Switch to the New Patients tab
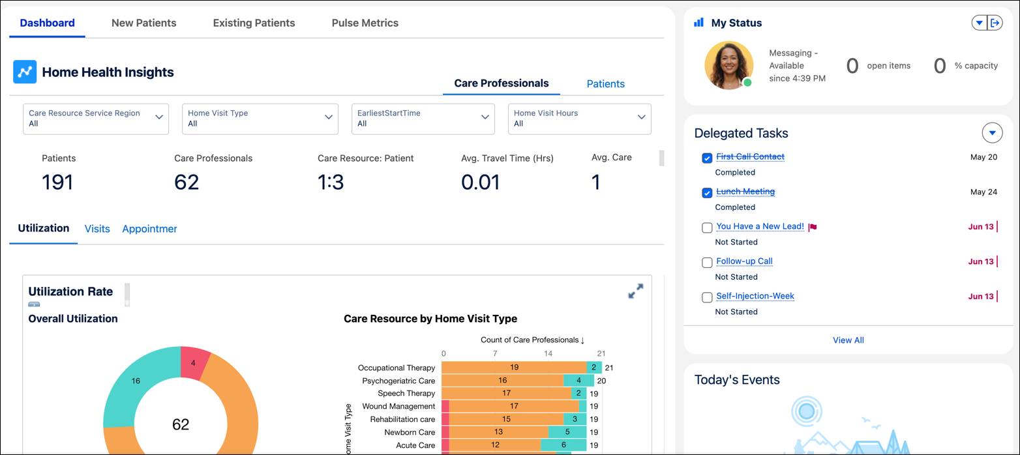This screenshot has height=455, width=1020. (144, 23)
